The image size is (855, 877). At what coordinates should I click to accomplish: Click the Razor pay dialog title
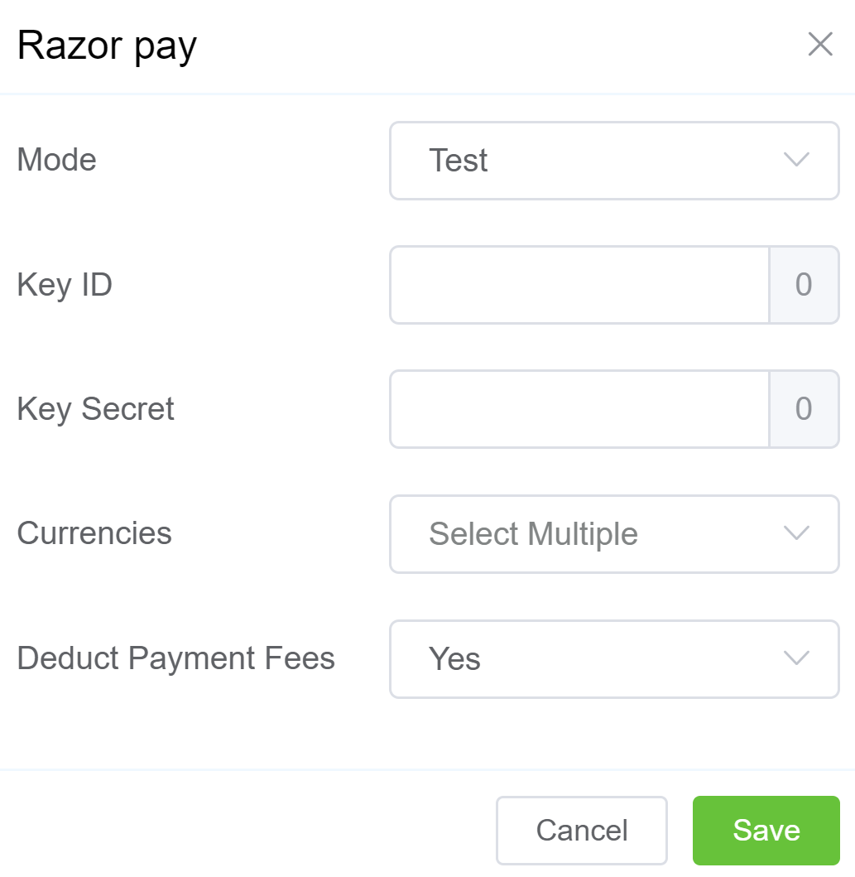click(107, 45)
